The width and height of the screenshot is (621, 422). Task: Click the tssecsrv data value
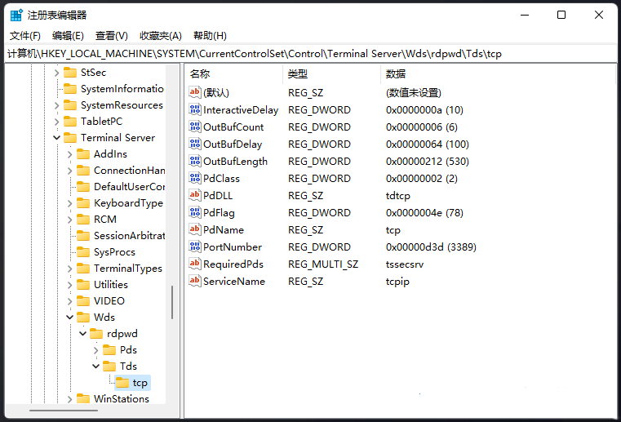405,264
